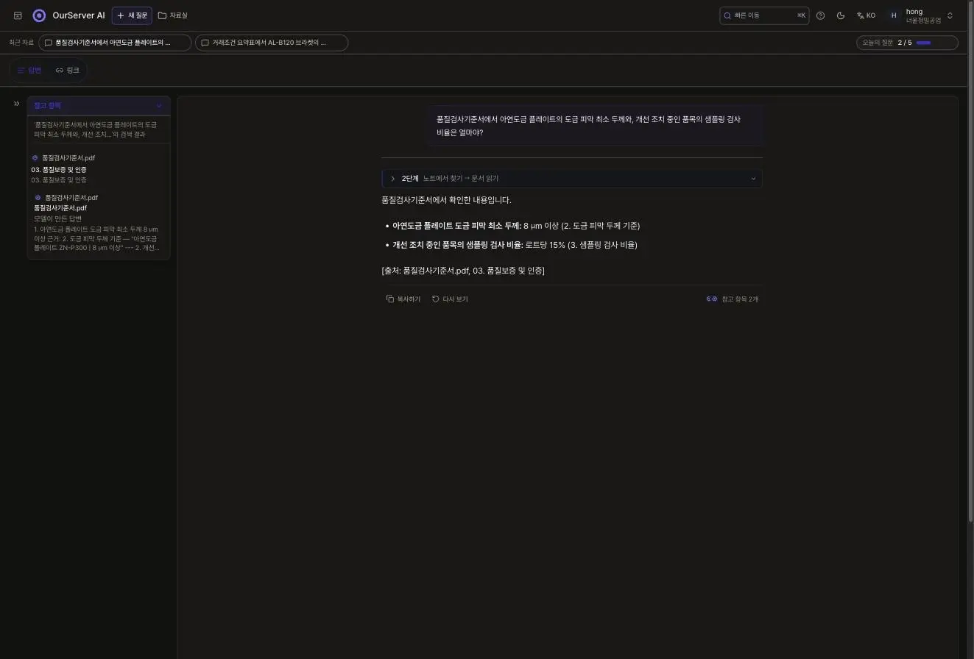Open the help question-mark icon
Image resolution: width=974 pixels, height=659 pixels.
click(x=820, y=15)
